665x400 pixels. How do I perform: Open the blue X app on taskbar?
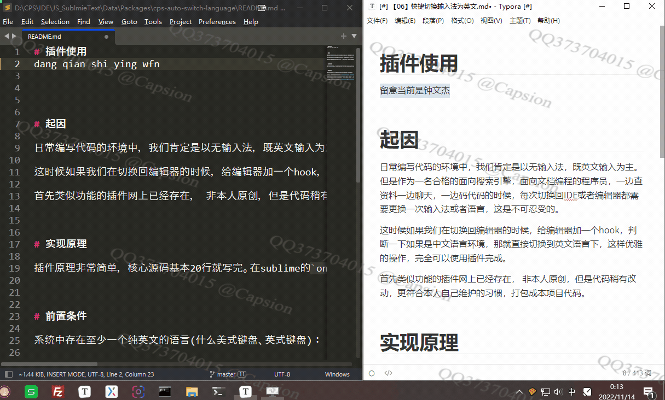click(111, 391)
